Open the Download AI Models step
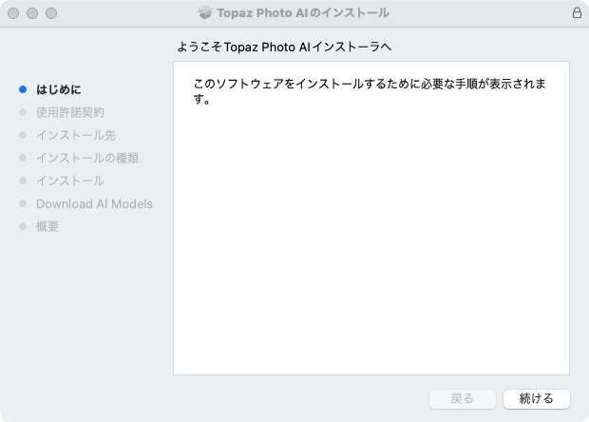This screenshot has height=422, width=589. (95, 203)
